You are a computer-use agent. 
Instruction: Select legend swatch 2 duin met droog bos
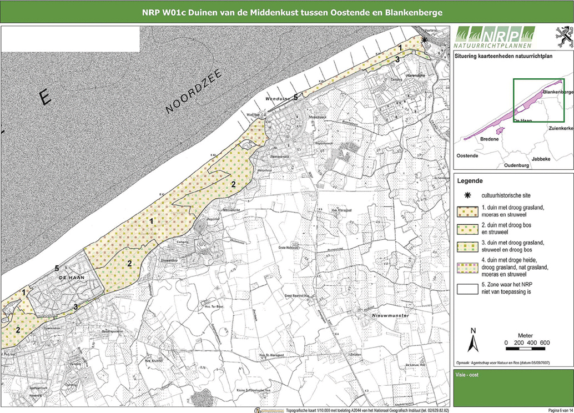467,229
